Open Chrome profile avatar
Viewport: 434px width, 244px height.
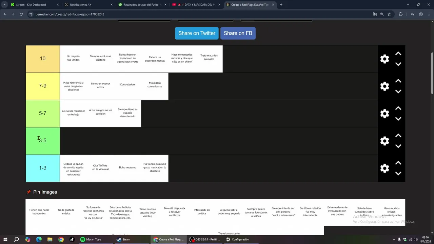click(x=421, y=14)
